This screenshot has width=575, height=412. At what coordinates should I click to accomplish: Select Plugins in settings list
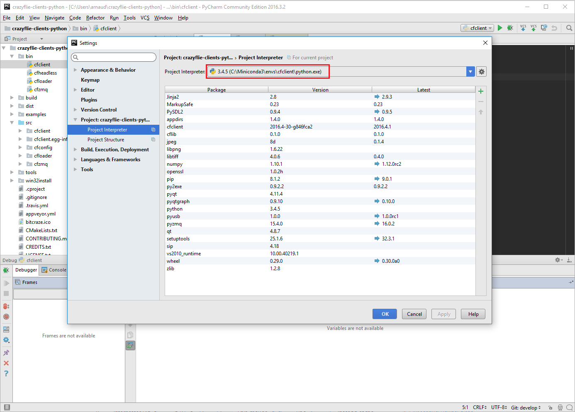click(x=89, y=100)
